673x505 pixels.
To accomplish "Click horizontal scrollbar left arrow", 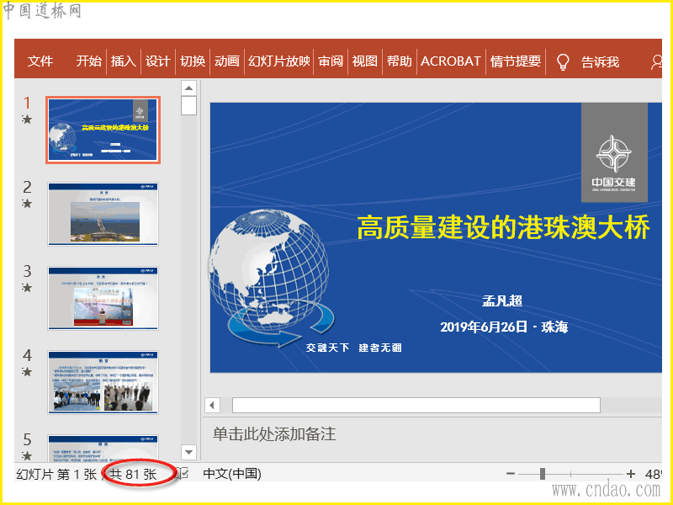I will (x=212, y=405).
